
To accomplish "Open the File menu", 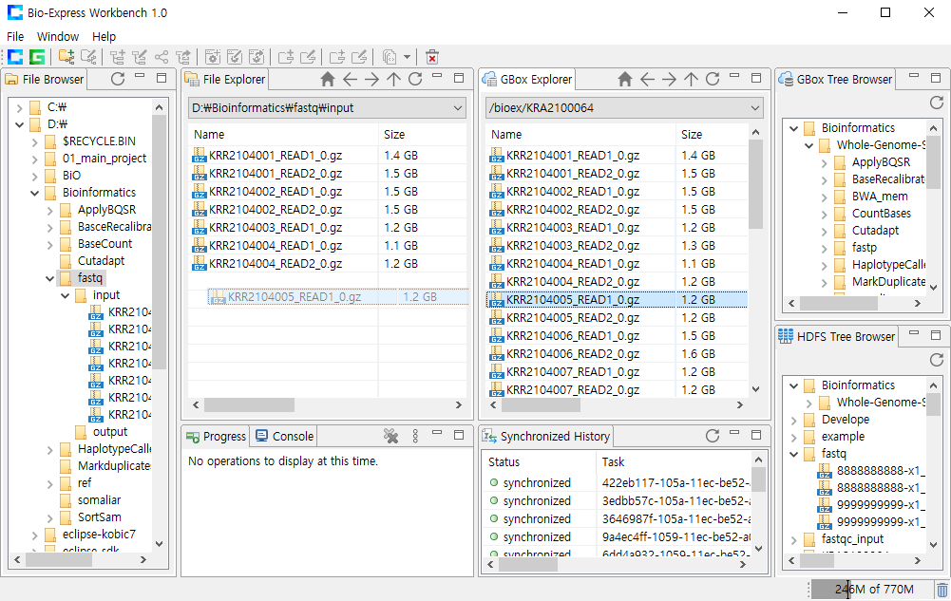I will [15, 36].
